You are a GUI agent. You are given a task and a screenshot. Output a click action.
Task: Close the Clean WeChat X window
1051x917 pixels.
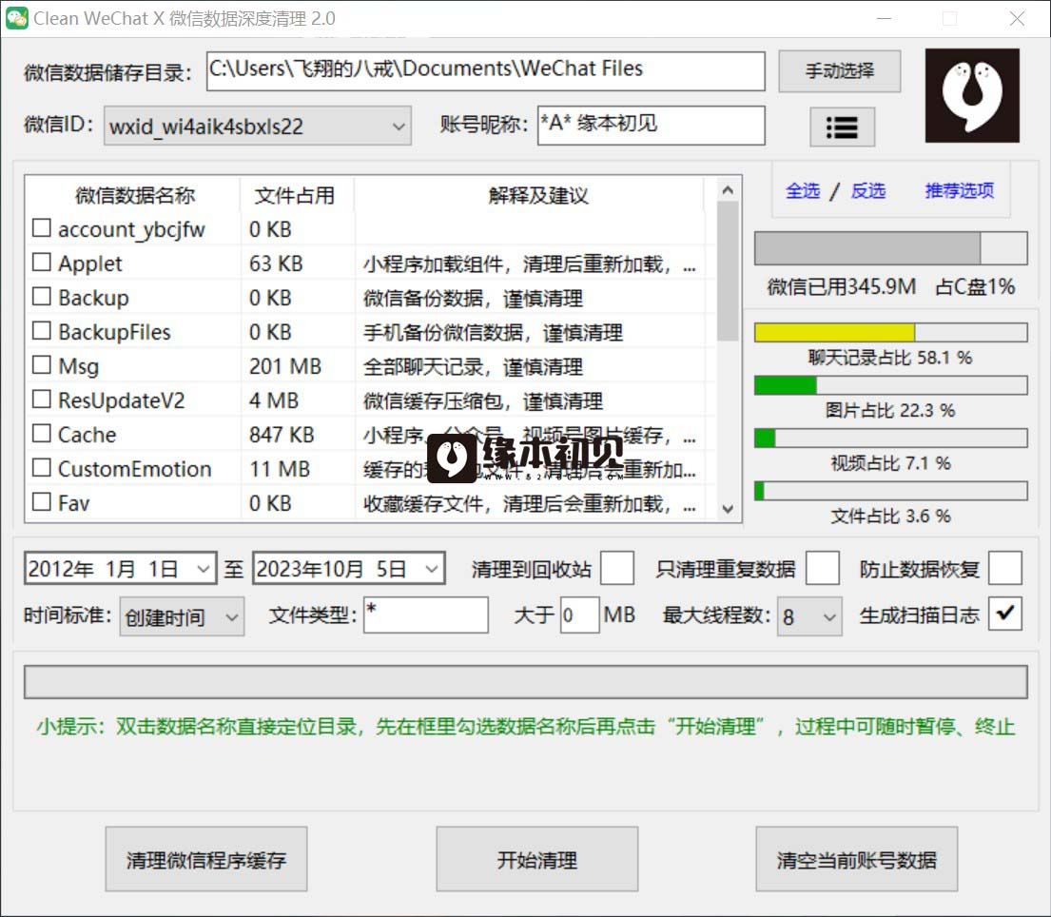[x=1017, y=18]
